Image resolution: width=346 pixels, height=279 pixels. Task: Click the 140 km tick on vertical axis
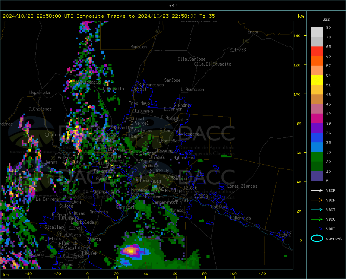(x=297, y=36)
